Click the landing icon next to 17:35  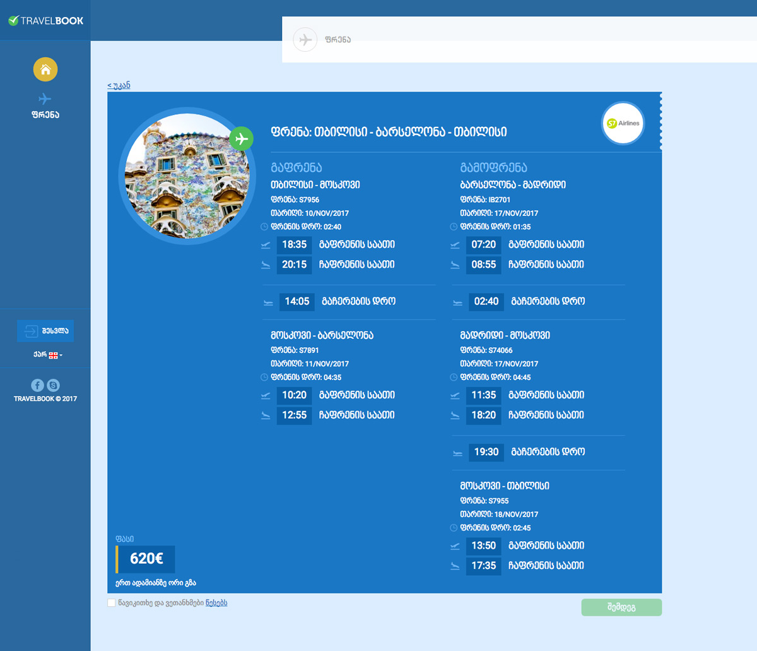[x=455, y=566]
